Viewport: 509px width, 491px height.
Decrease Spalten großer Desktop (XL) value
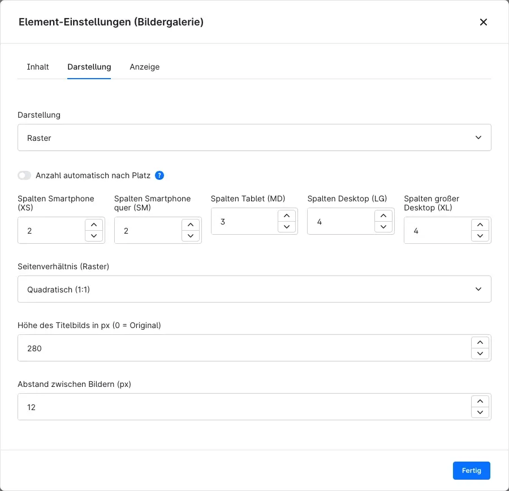pyautogui.click(x=480, y=236)
